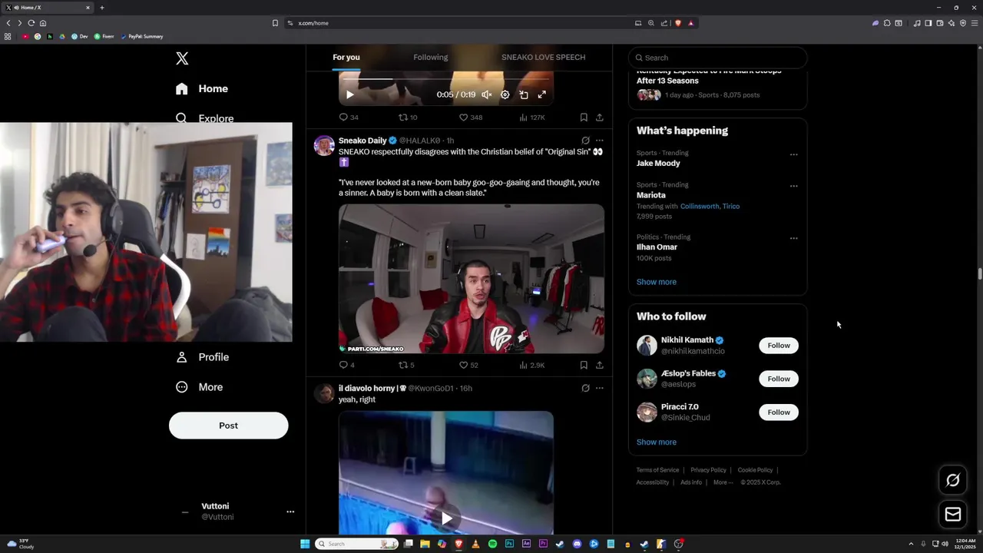Click the X logo in the sidebar

pyautogui.click(x=182, y=58)
